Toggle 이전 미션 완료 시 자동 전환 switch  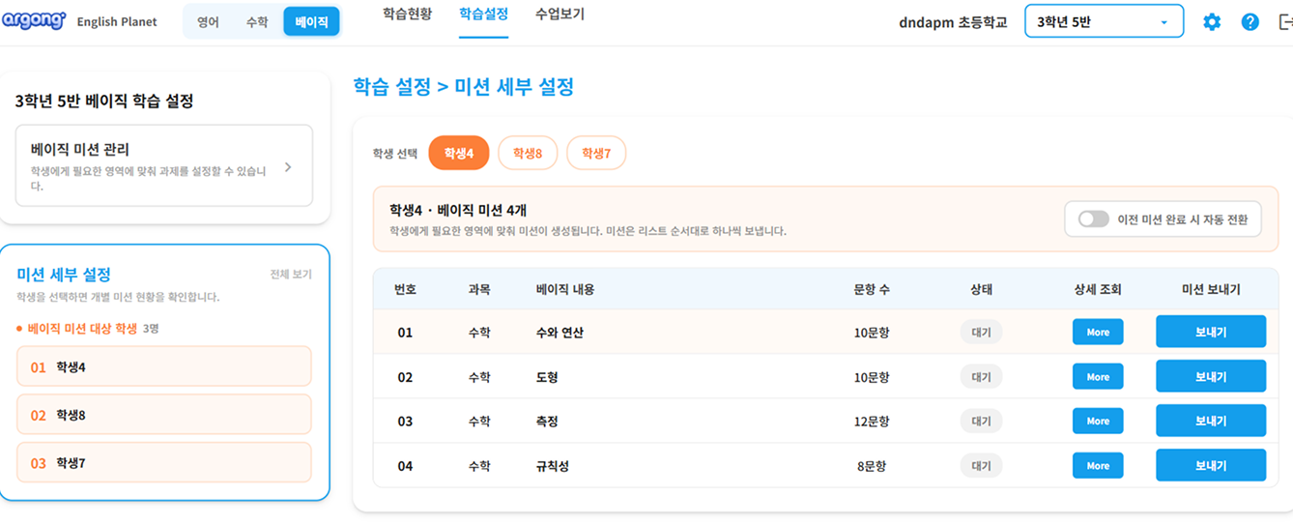[1094, 219]
